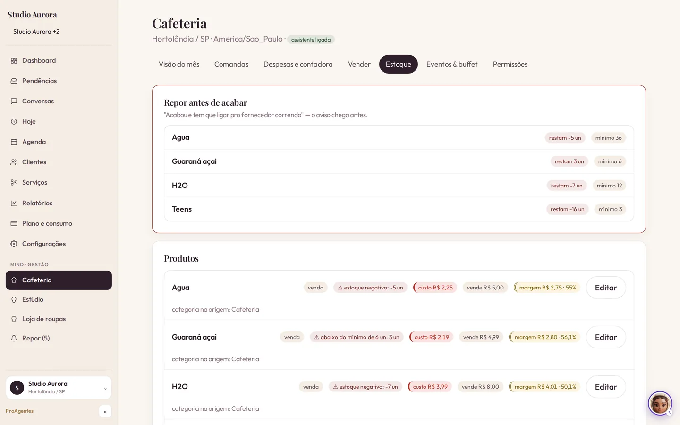Switch to the Eventos & buffet tab

tap(452, 64)
